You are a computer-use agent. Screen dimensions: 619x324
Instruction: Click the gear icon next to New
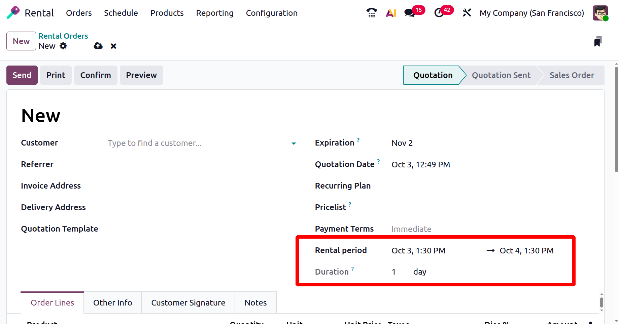(63, 46)
